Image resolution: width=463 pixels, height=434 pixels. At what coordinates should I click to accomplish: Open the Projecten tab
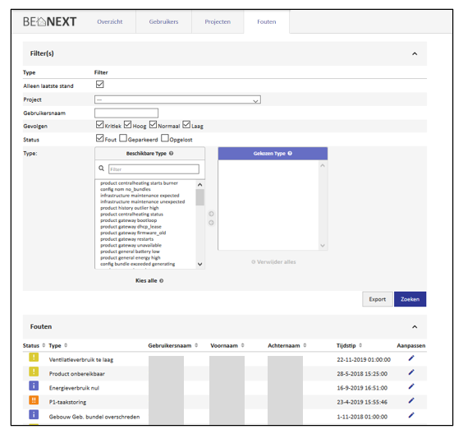click(218, 21)
